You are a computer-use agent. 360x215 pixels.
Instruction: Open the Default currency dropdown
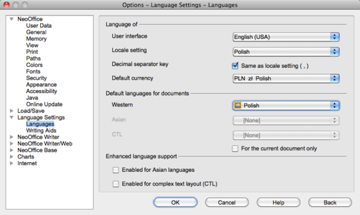pyautogui.click(x=286, y=78)
